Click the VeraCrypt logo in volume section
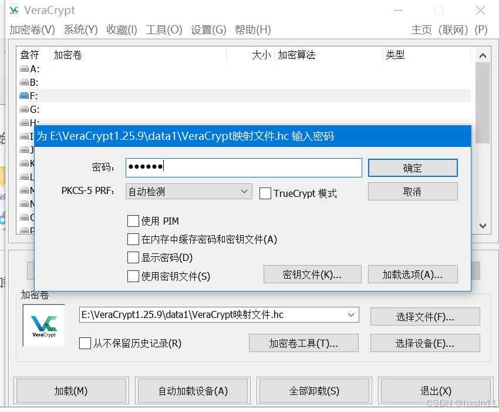 [x=44, y=326]
